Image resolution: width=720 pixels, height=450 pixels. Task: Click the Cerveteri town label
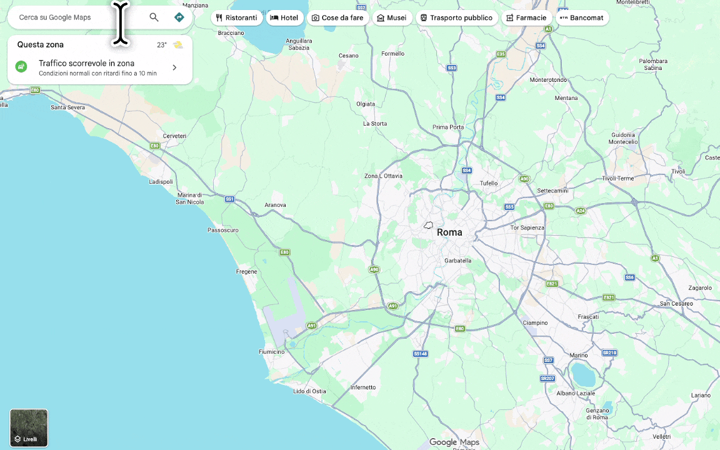pyautogui.click(x=174, y=136)
